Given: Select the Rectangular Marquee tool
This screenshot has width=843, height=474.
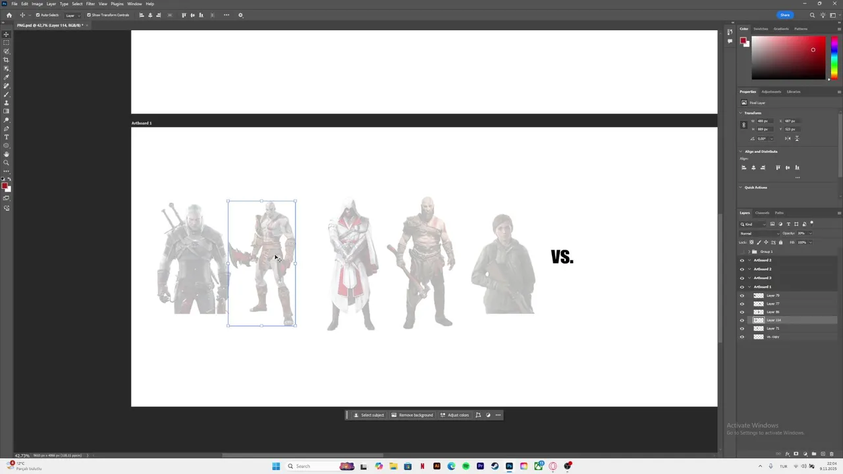Looking at the screenshot, I should (7, 43).
